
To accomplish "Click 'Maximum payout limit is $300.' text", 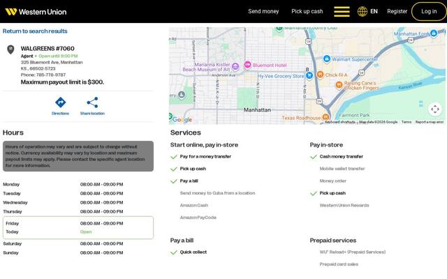I will pos(62,82).
